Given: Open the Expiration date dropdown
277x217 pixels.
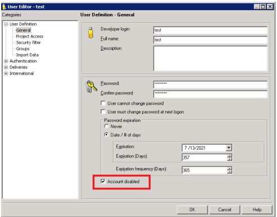Looking at the screenshot, I should pyautogui.click(x=229, y=148).
